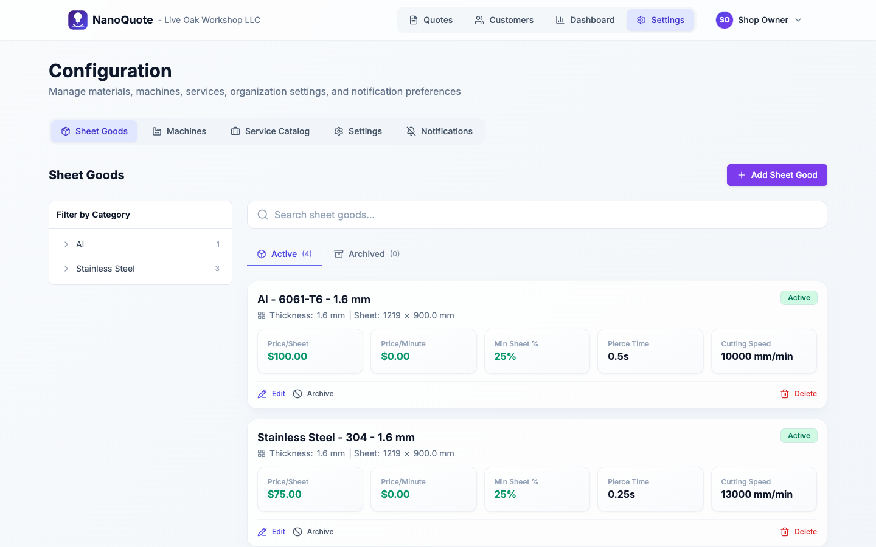The height and width of the screenshot is (547, 876).
Task: Go to Quotes in the top navigation
Action: click(x=431, y=20)
